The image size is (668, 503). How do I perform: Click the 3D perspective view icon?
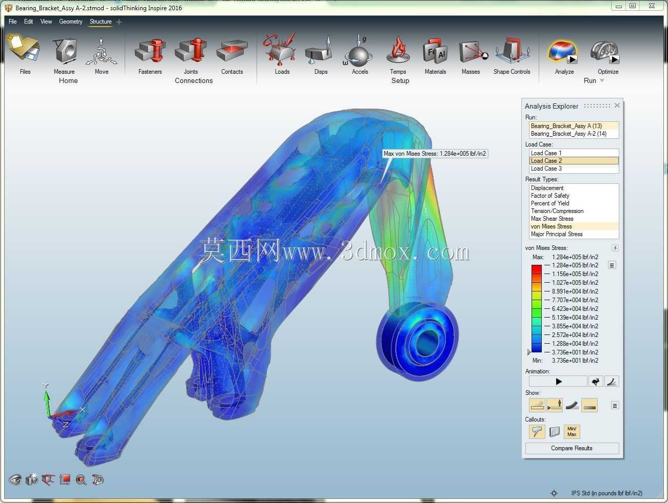98,479
